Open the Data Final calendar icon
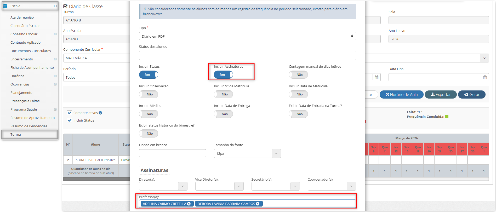The height and width of the screenshot is (212, 496). 485,77
